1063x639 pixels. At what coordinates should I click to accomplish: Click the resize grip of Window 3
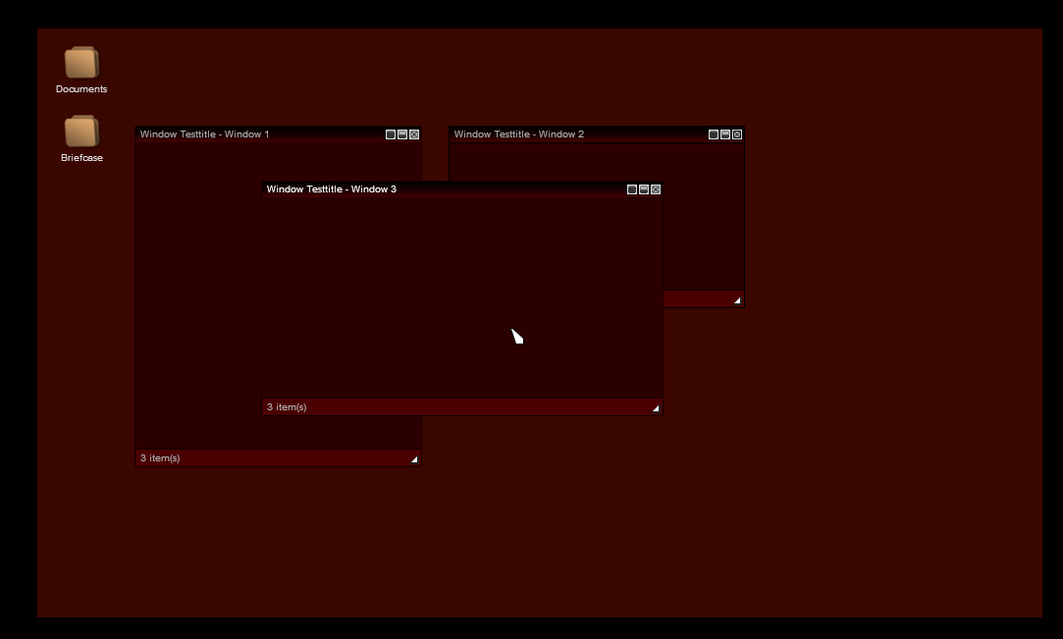point(656,408)
